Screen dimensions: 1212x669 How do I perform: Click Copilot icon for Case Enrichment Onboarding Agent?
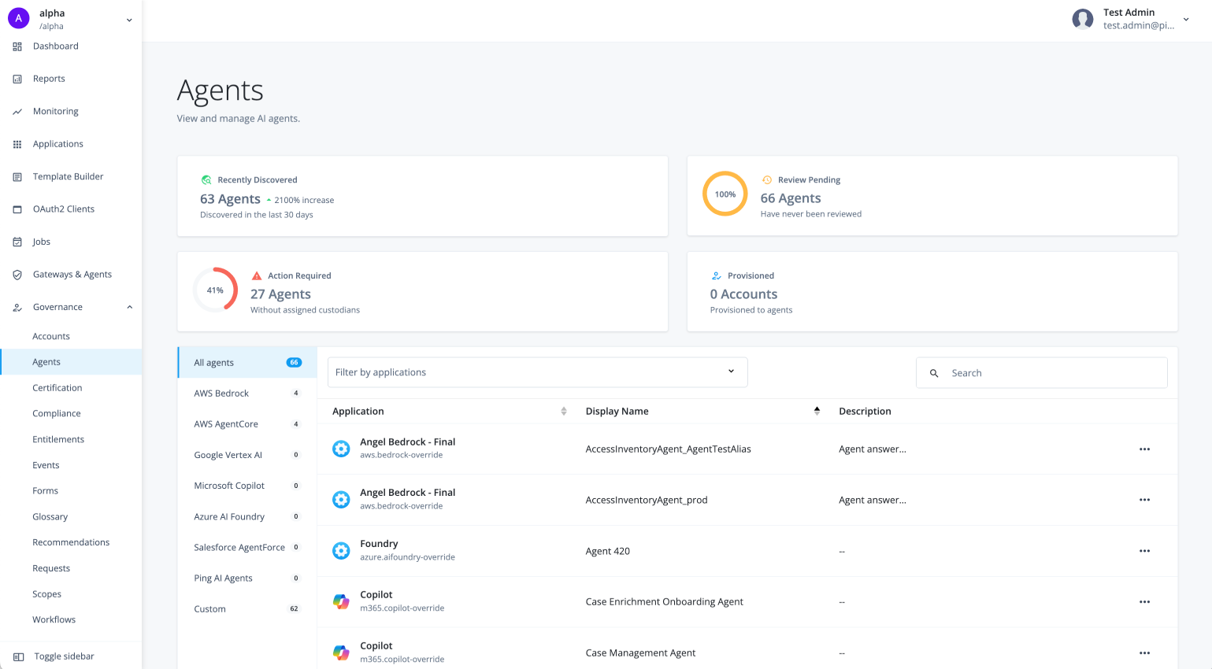341,601
